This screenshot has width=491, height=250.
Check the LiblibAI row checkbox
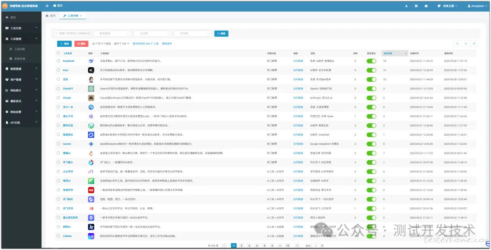(58, 236)
